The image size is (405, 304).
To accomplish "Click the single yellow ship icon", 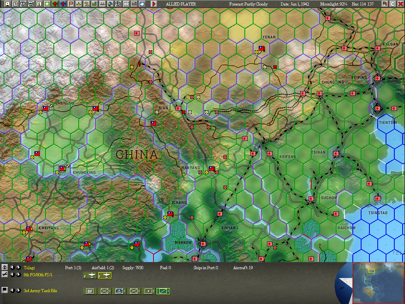I will (x=79, y=4).
